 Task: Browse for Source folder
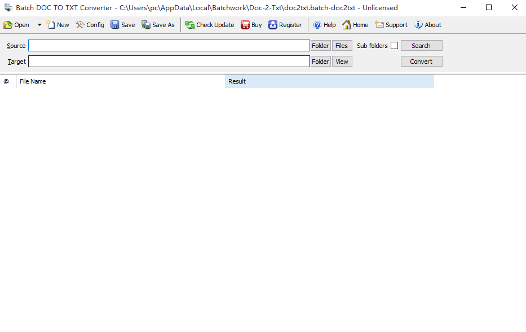tap(320, 46)
